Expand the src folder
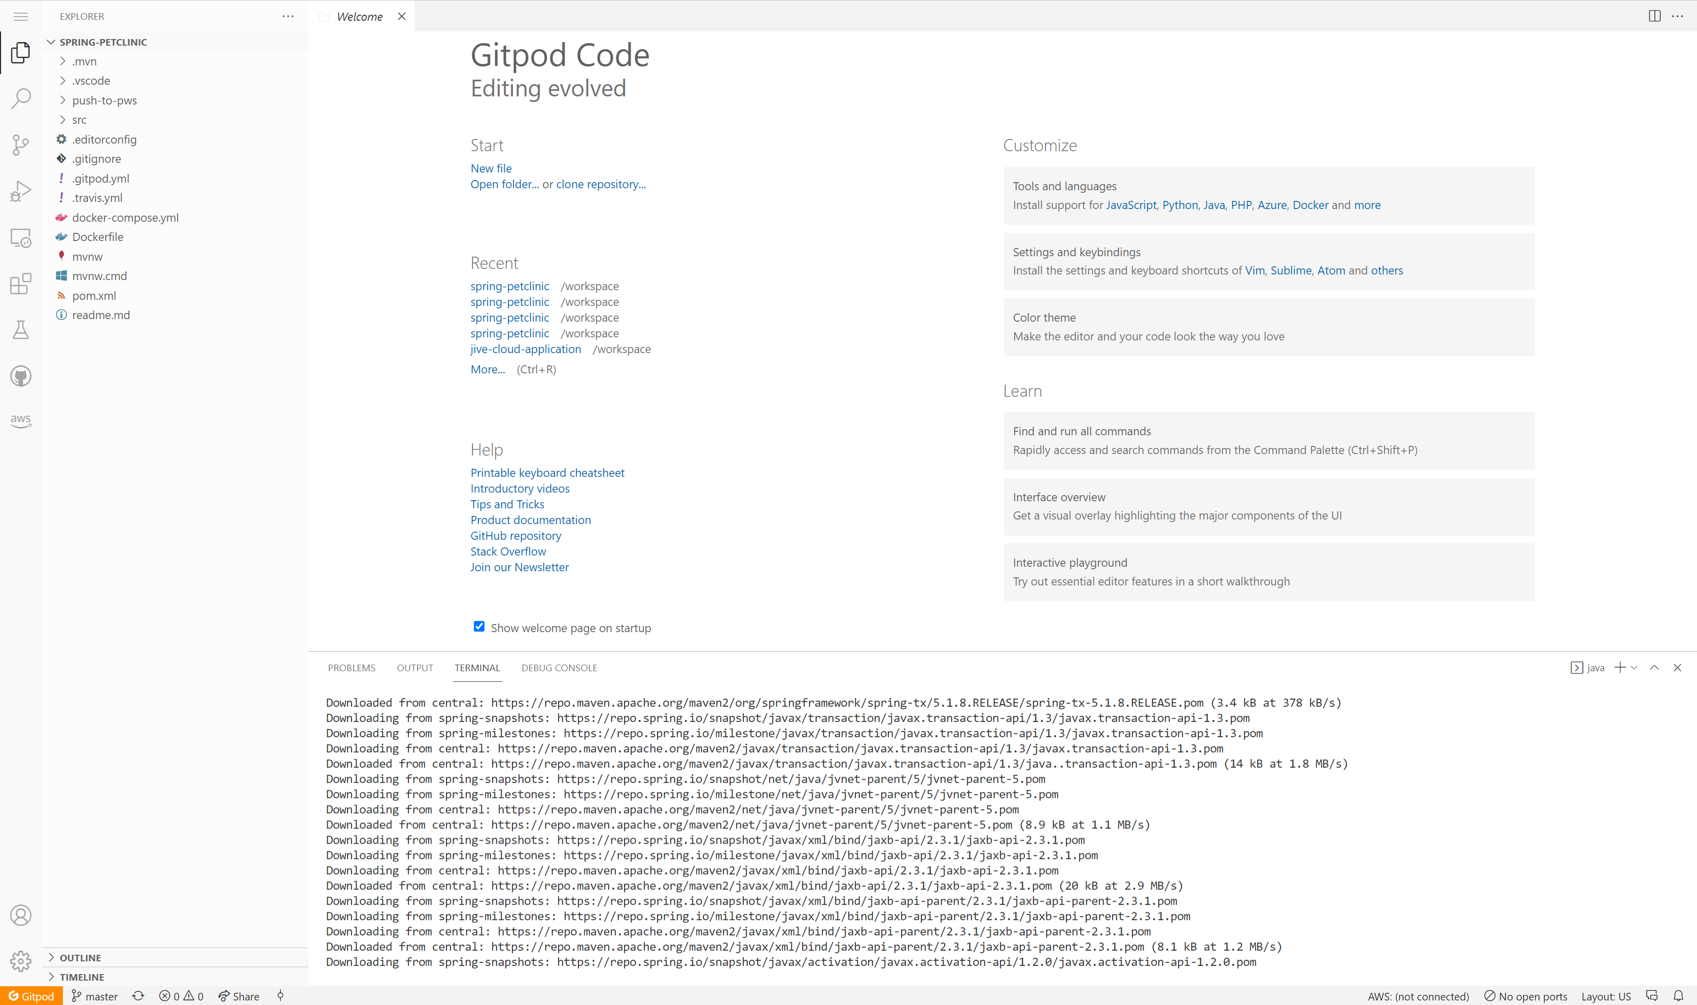The height and width of the screenshot is (1005, 1697). pyautogui.click(x=79, y=120)
